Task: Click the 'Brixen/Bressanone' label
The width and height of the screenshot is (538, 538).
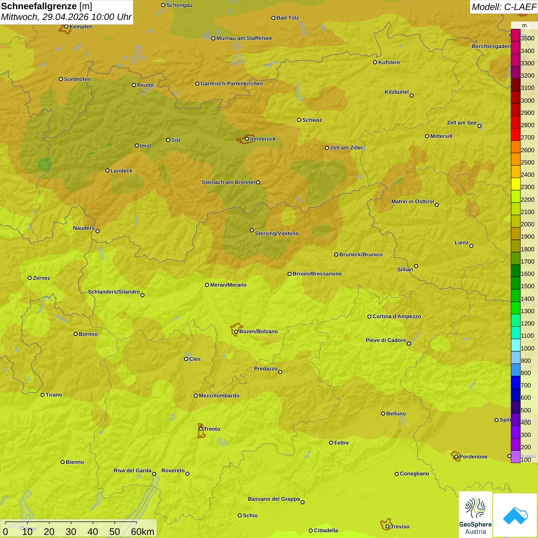Action: point(317,274)
